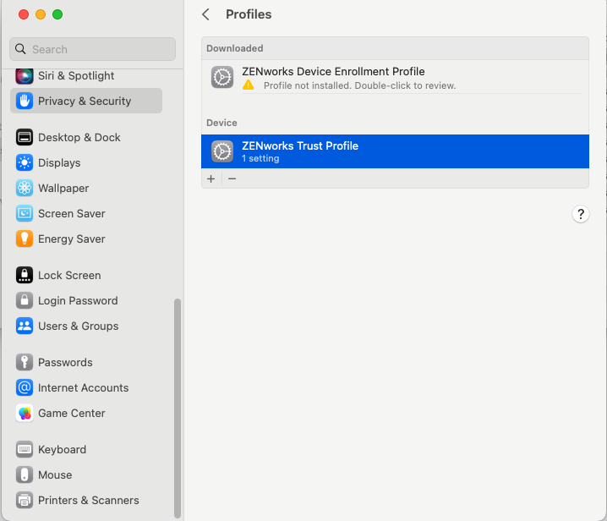
Task: Select ZENworks Device Enrollment Profile row
Action: [394, 77]
